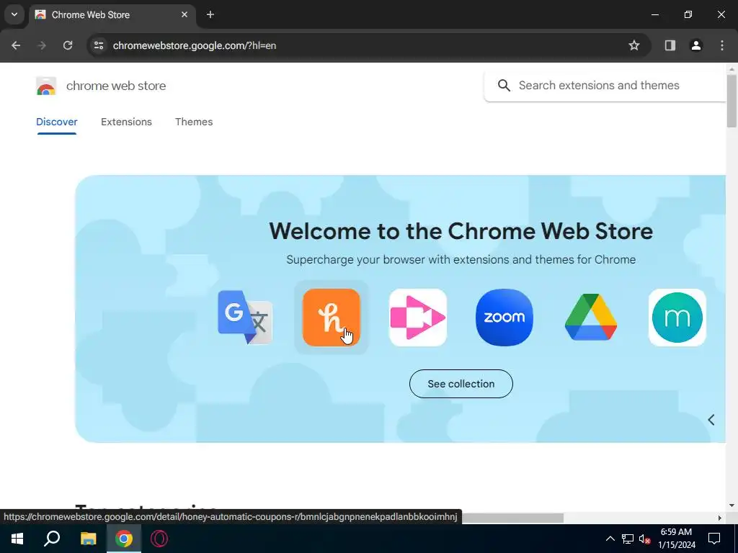Click the page scroll up arrow
This screenshot has height=553, width=738.
click(x=732, y=69)
